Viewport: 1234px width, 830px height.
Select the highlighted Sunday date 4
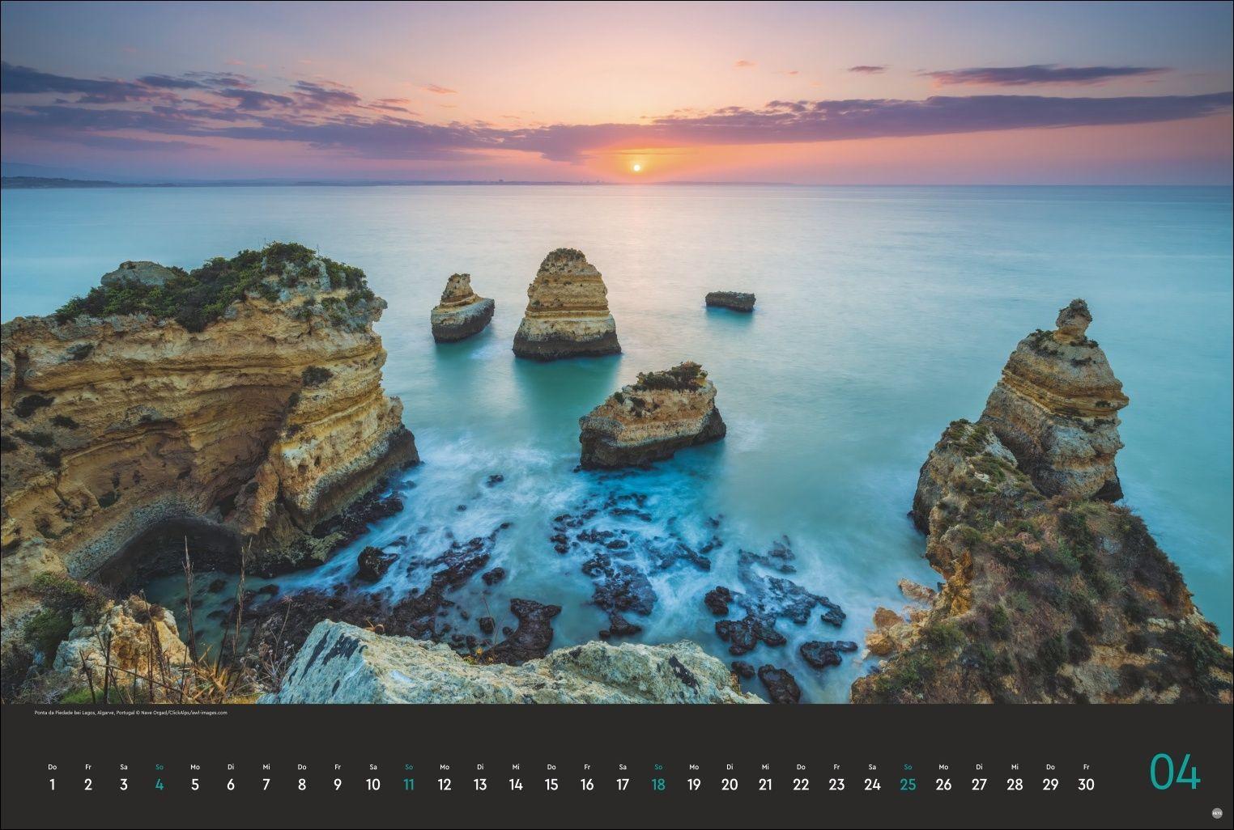160,783
